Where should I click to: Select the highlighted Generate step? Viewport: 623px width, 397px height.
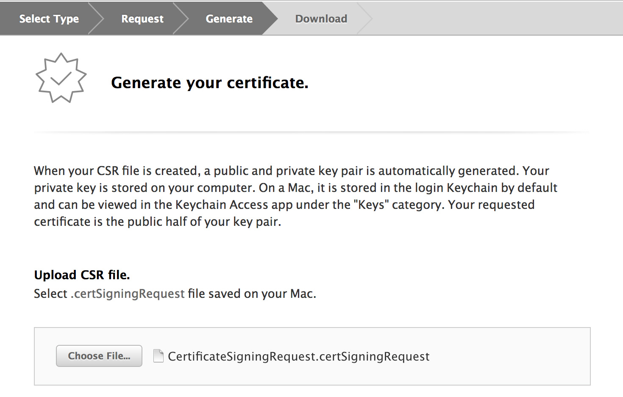point(229,19)
